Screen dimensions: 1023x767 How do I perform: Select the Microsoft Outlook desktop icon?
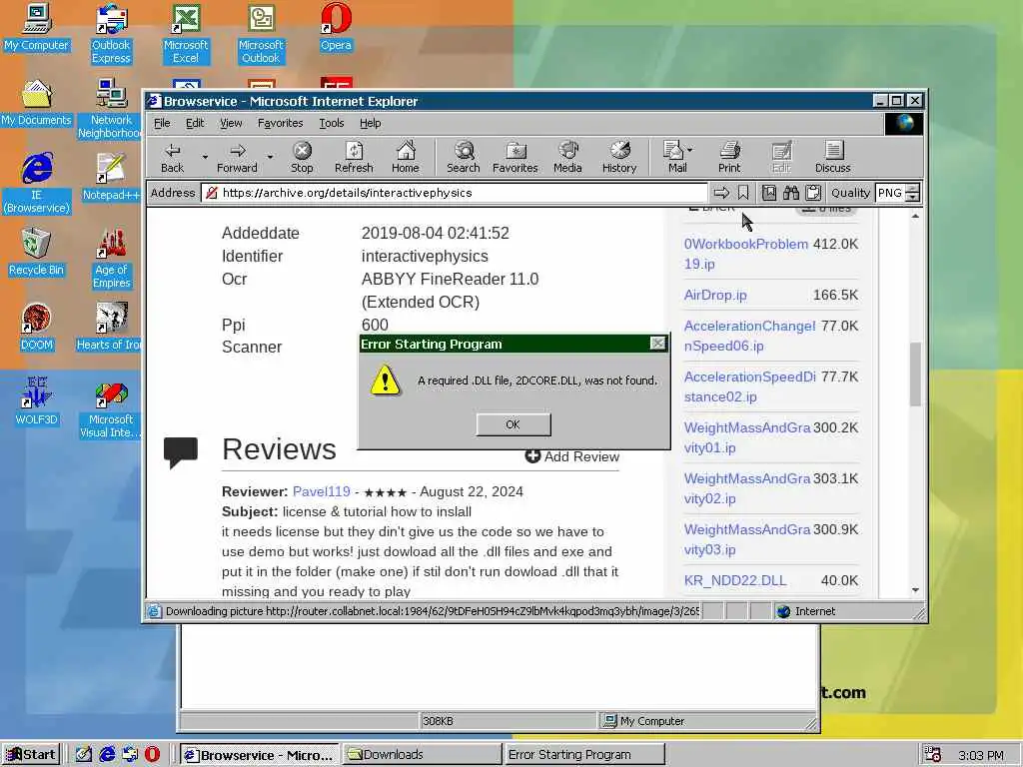click(x=261, y=34)
